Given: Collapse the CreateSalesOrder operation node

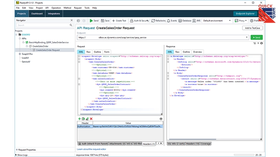Looking at the screenshot, I should (27, 46).
